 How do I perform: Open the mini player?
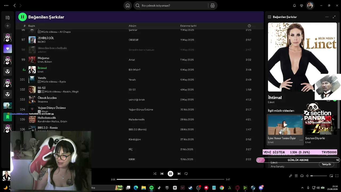pos(331,176)
